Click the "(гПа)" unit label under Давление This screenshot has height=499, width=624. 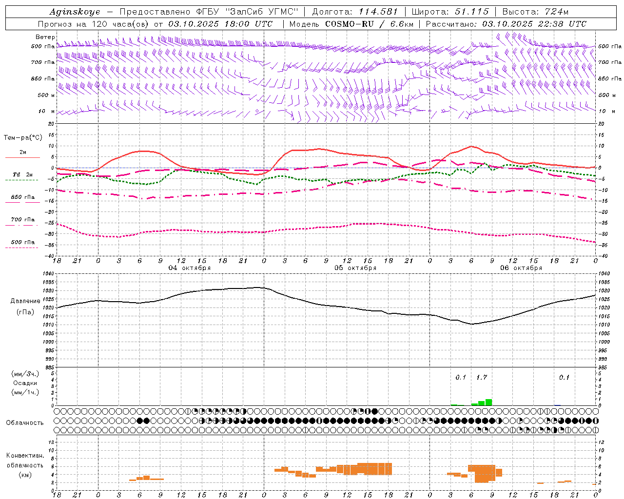(25, 312)
